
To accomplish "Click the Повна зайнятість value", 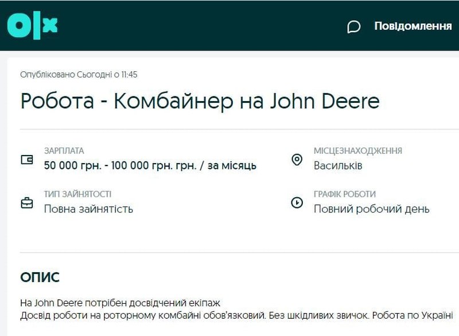I will 88,209.
